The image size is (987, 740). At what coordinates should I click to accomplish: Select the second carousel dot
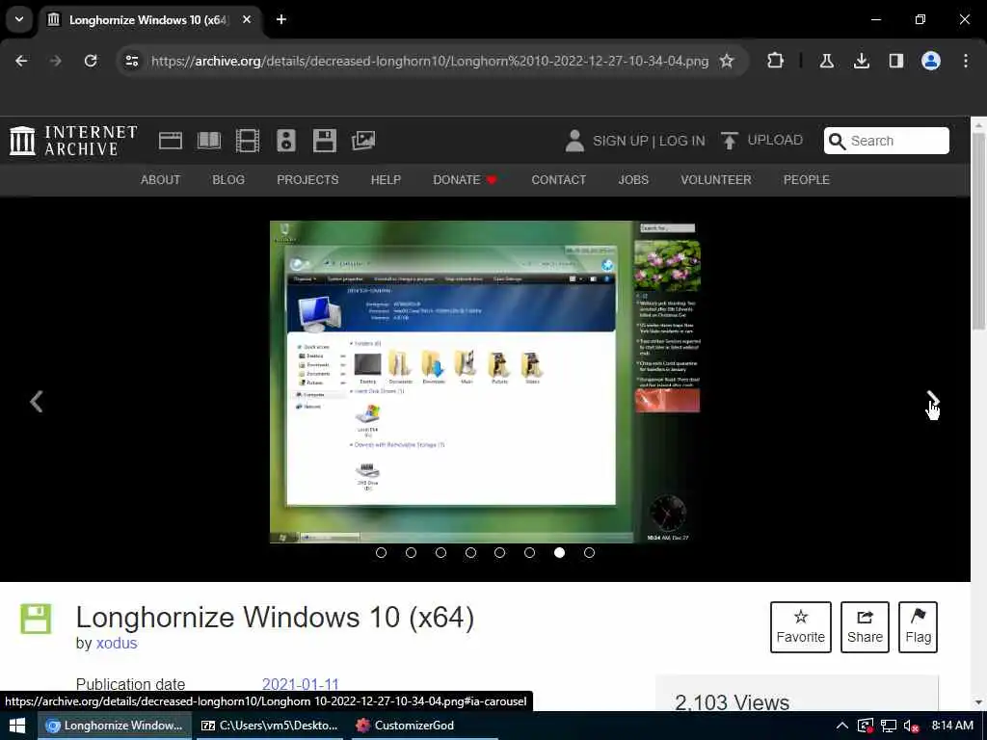[411, 552]
